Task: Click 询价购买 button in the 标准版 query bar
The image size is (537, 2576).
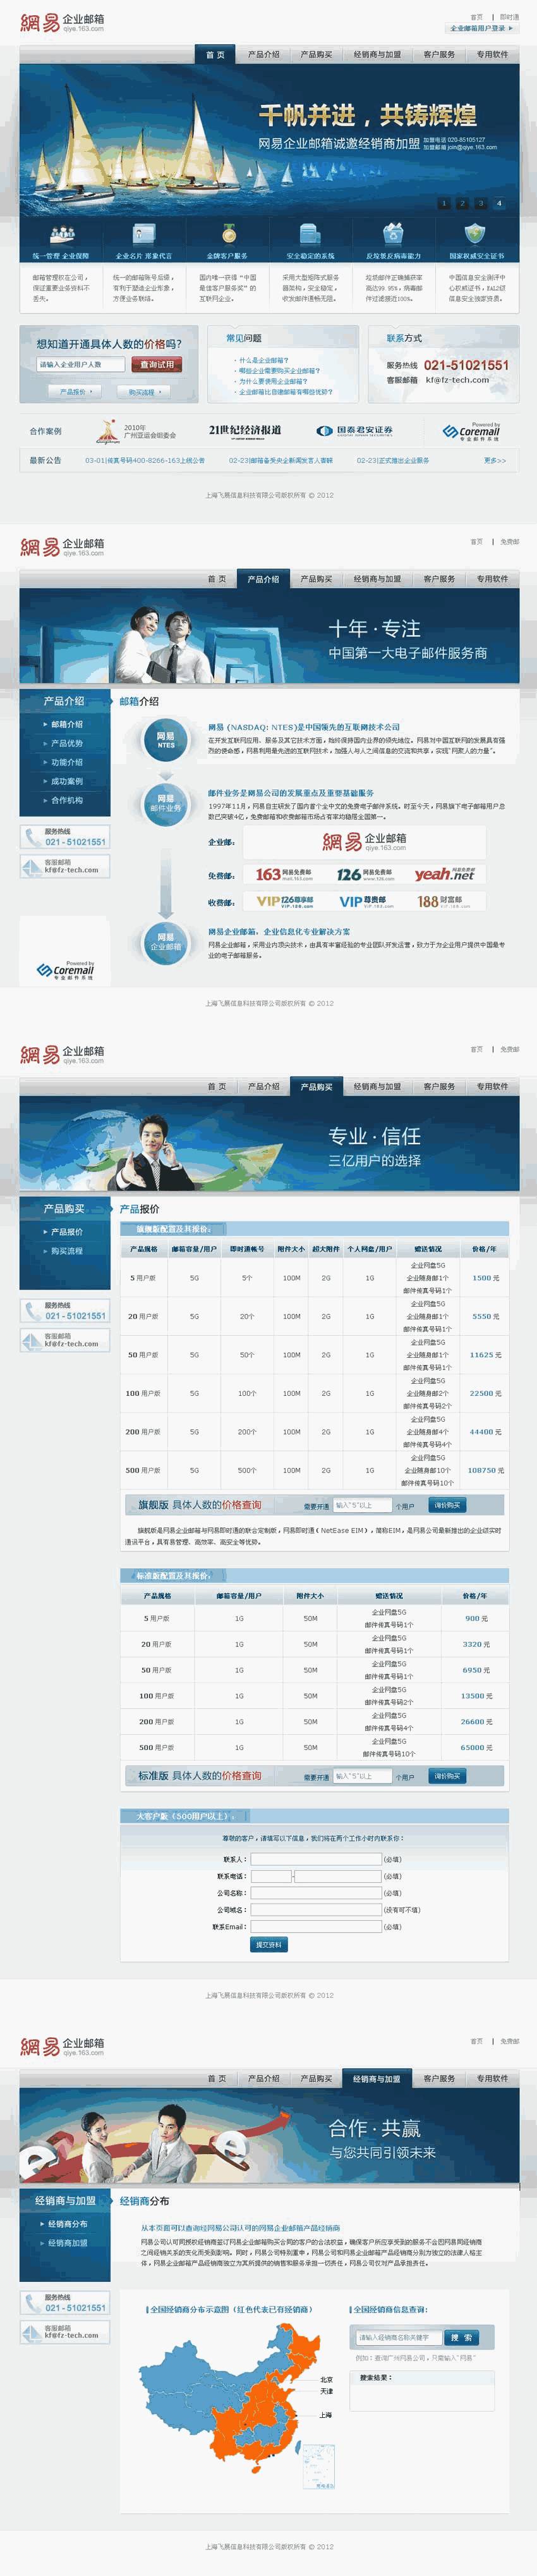Action: pos(446,1776)
